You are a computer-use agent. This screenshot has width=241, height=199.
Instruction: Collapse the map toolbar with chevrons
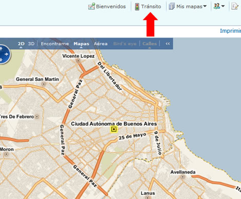click(168, 44)
